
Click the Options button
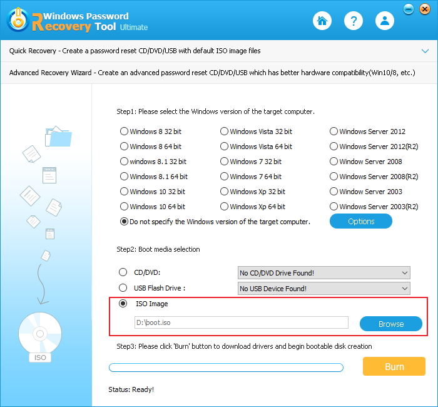(361, 222)
